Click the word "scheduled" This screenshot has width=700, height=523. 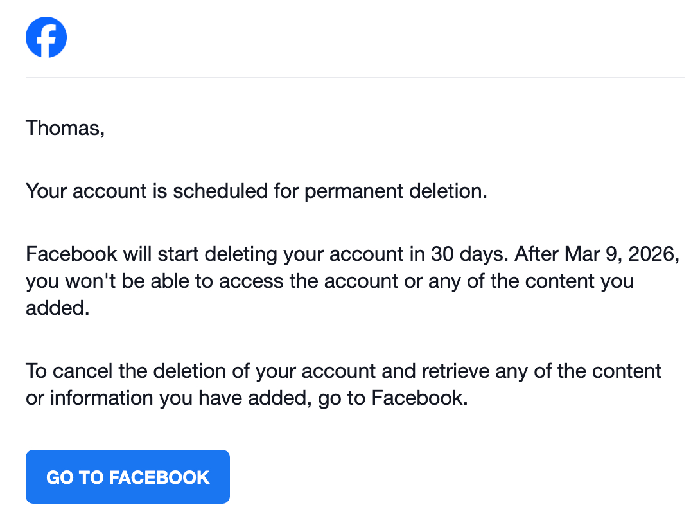pos(221,191)
